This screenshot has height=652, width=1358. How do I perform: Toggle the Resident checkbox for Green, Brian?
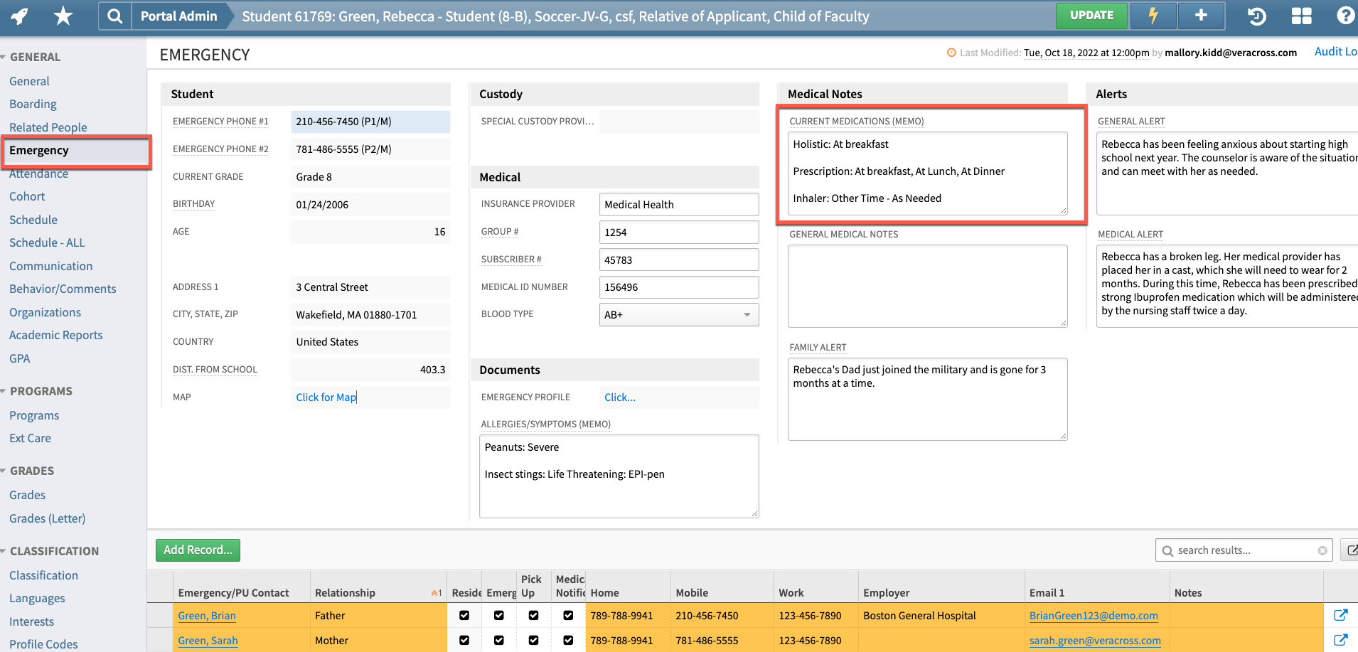click(x=465, y=616)
